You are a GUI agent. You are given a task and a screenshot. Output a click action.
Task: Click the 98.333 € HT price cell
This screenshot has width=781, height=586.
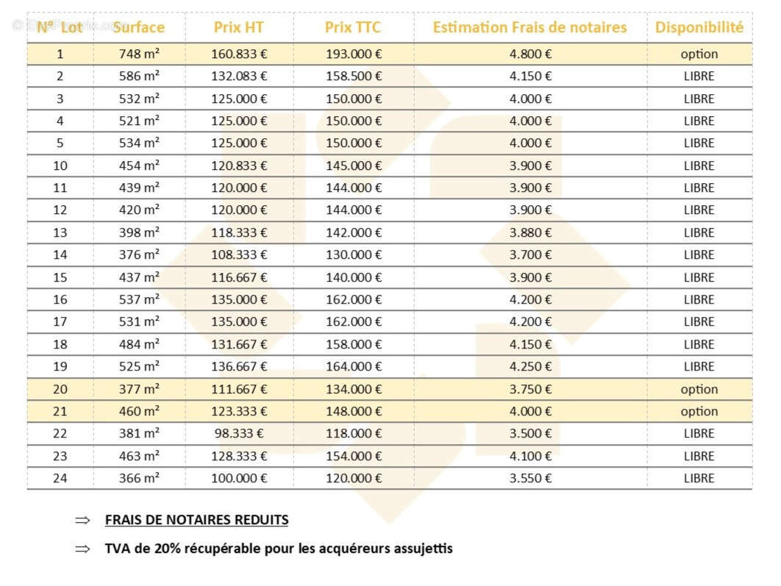[x=239, y=434]
